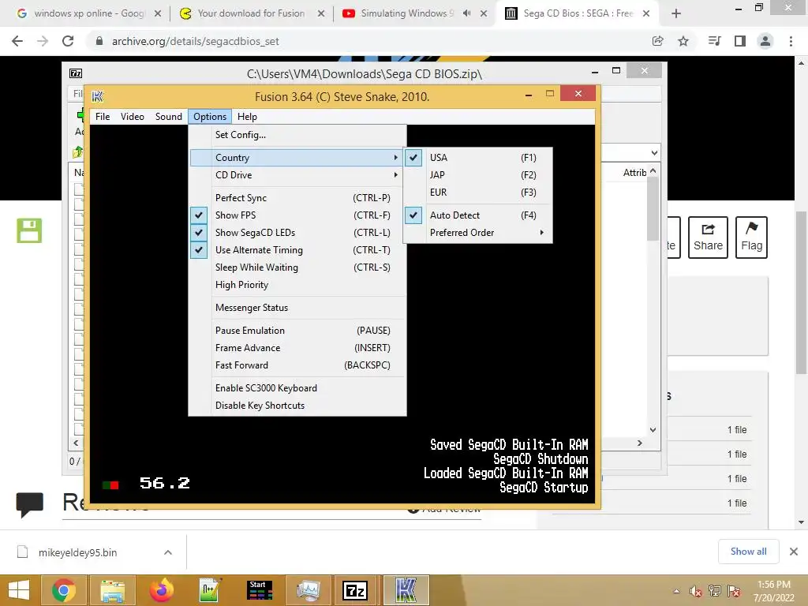Image resolution: width=808 pixels, height=606 pixels.
Task: Choose Disable Key Shortcuts item
Action: click(x=297, y=406)
